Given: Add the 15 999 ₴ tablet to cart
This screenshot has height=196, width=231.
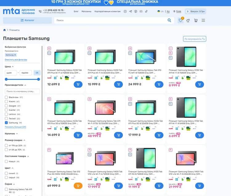Looking at the screenshot, I should 119,85.
